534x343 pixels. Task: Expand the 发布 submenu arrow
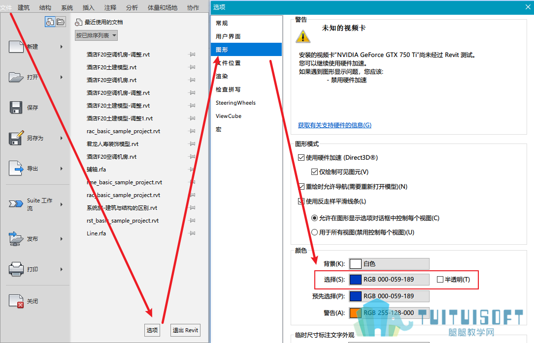pyautogui.click(x=62, y=239)
